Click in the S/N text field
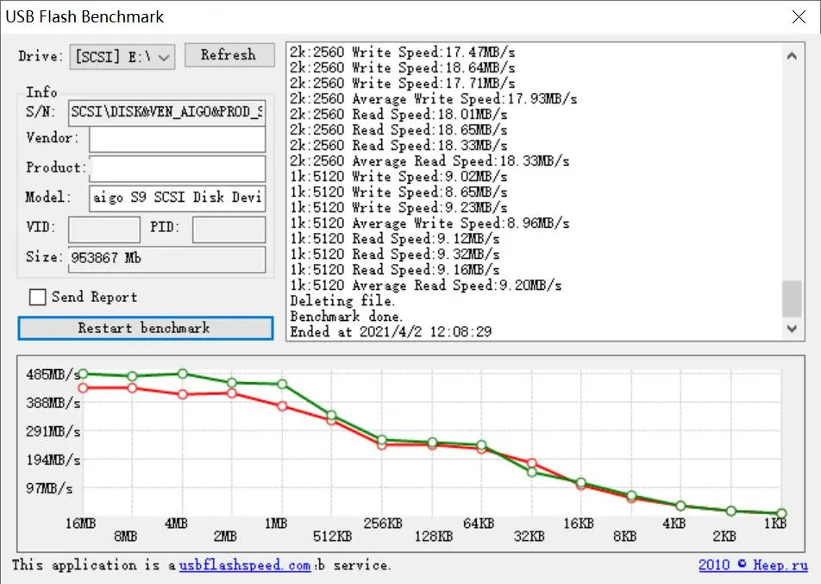This screenshot has width=821, height=584. pyautogui.click(x=167, y=111)
